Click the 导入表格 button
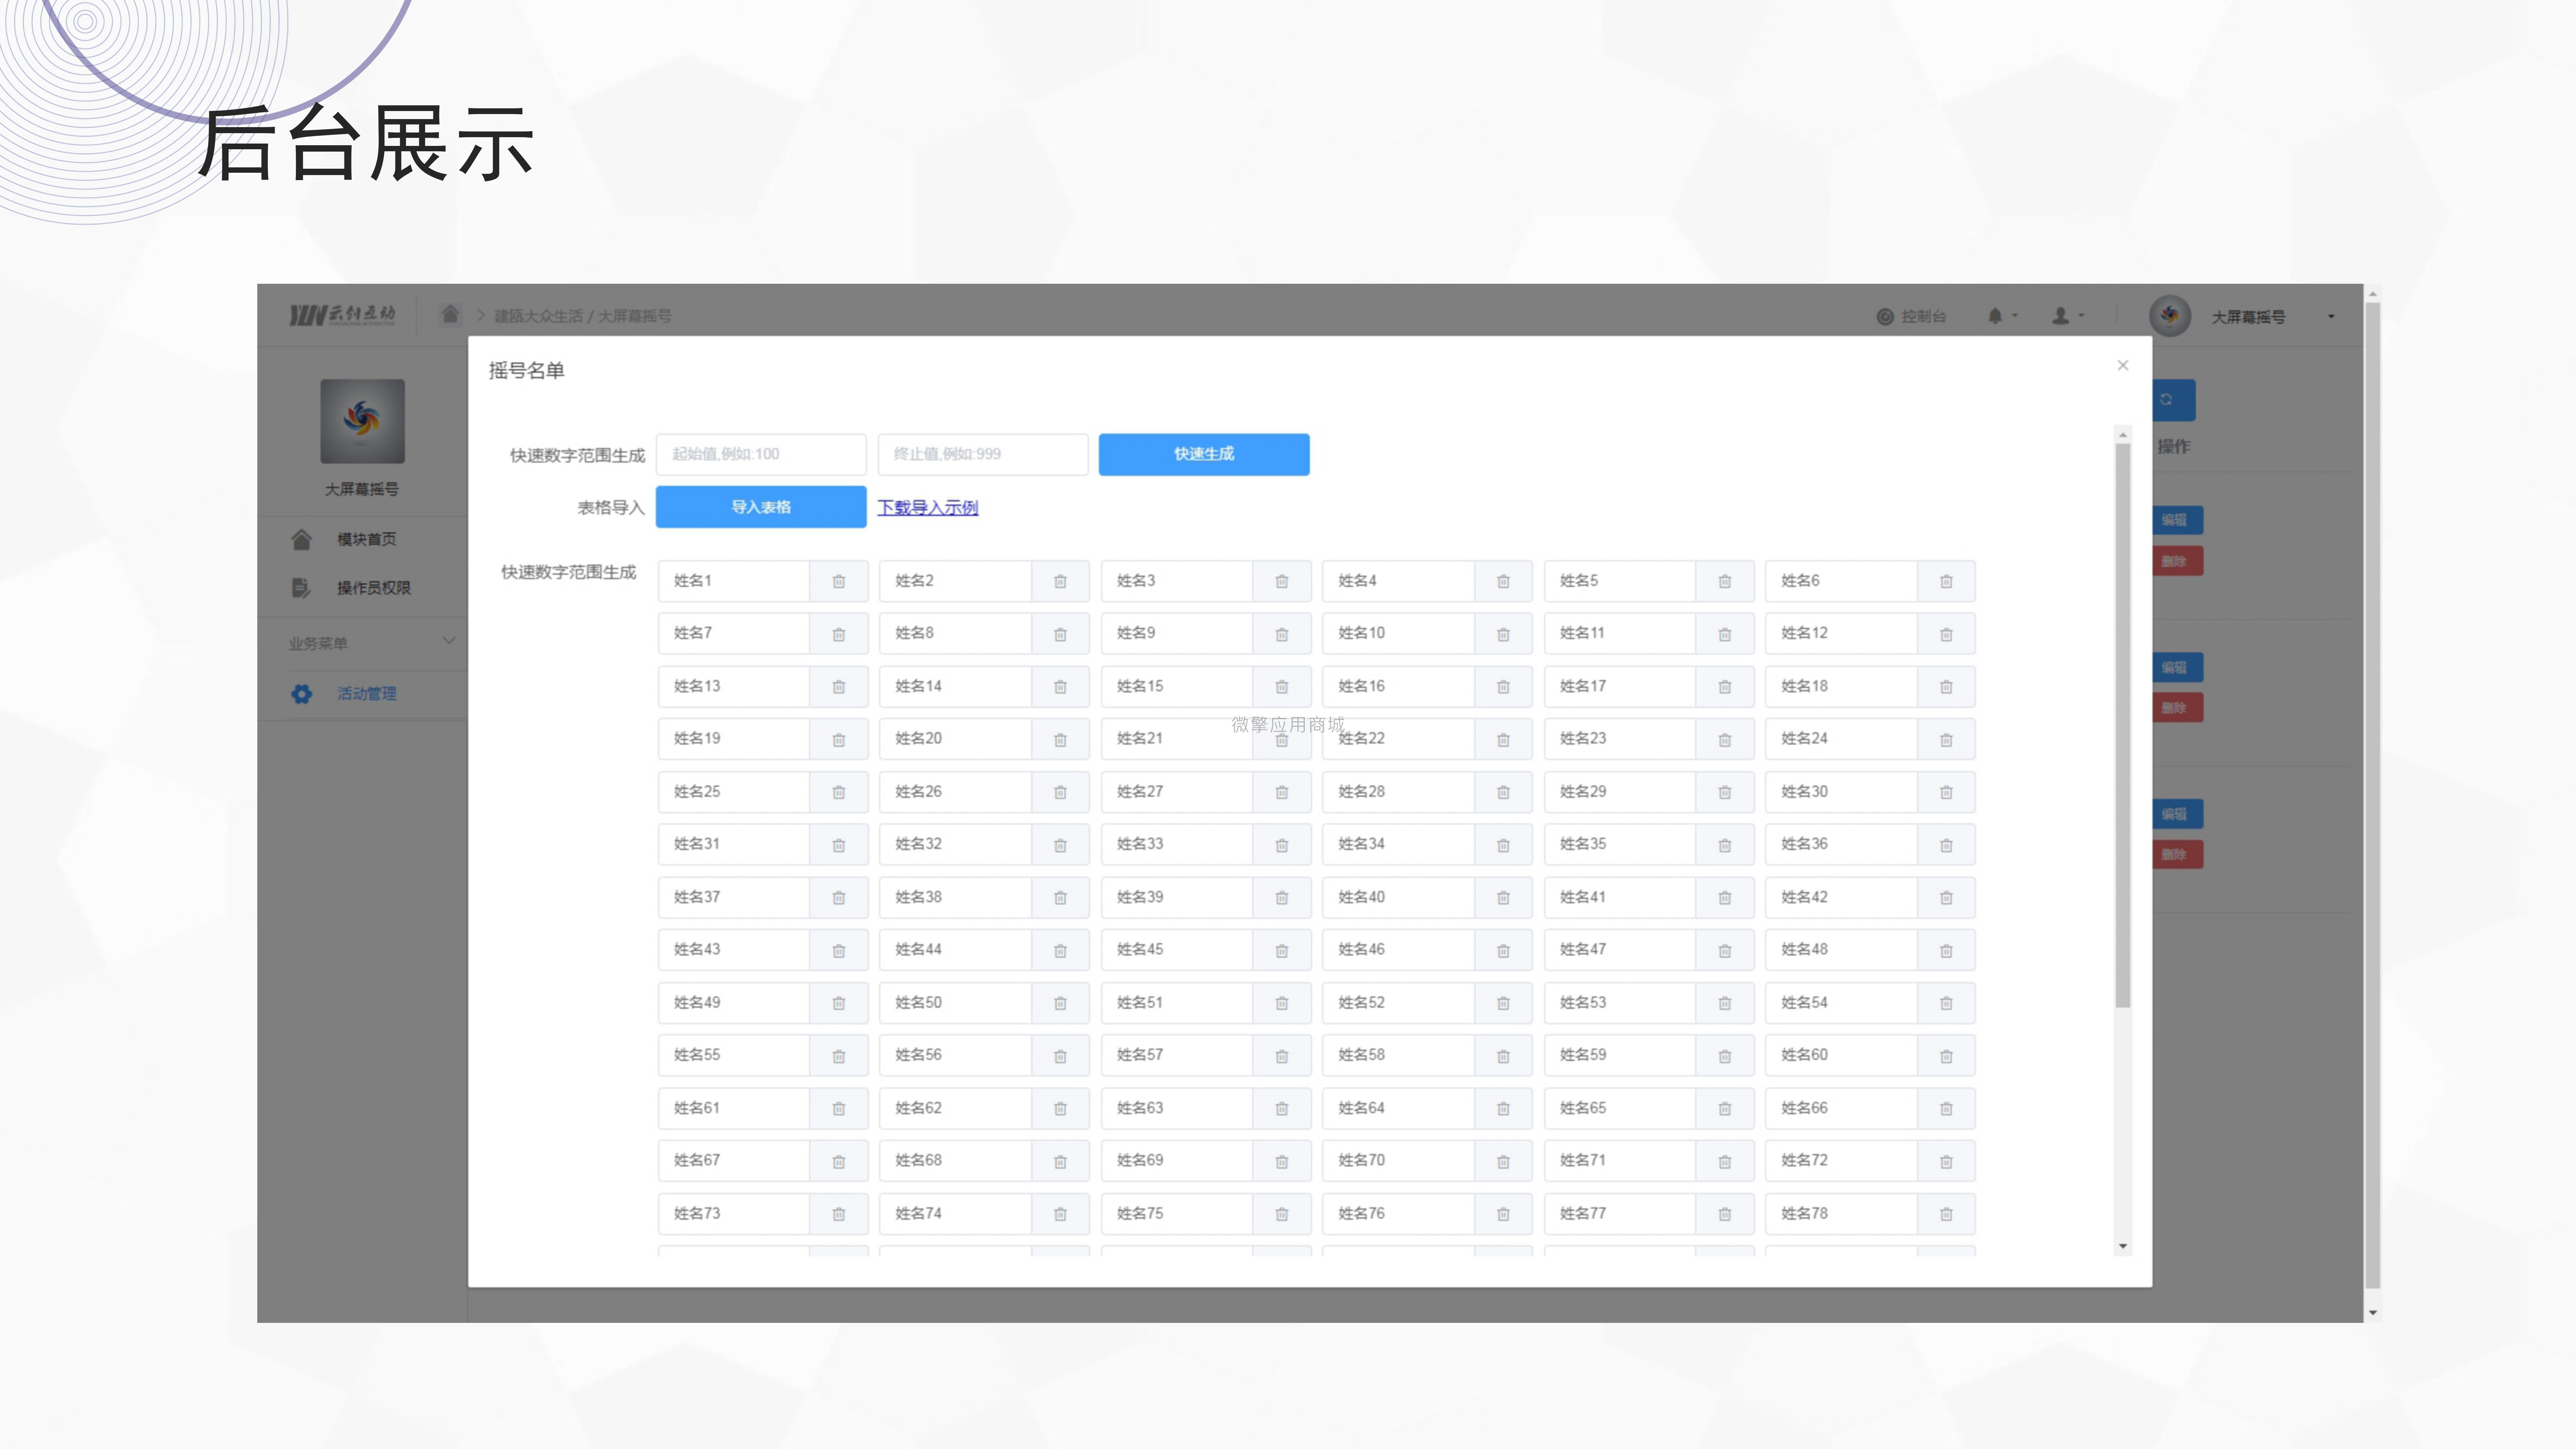The height and width of the screenshot is (1449, 2576). coord(761,507)
